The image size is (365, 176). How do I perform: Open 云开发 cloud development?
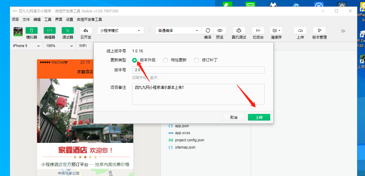click(x=86, y=30)
